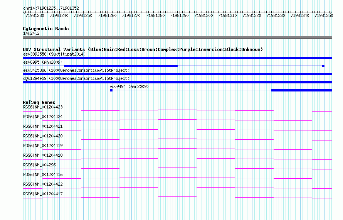Select the DGV Structural Variants track title
The image size is (343, 220).
click(x=143, y=49)
